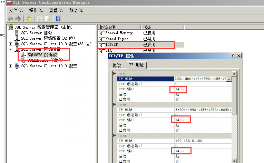Click the SQL Server 配置管理器 root icon
This screenshot has width=264, height=163.
click(x=11, y=27)
